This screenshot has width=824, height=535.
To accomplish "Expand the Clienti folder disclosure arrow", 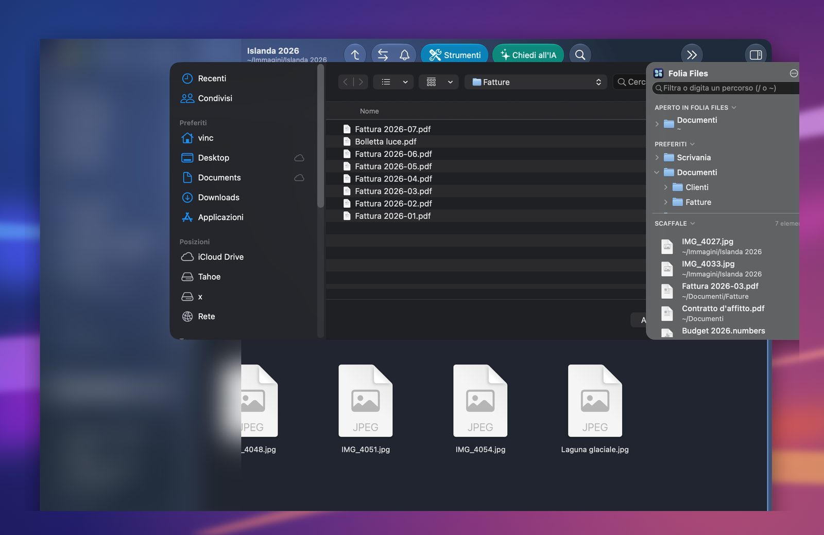I will pos(665,187).
